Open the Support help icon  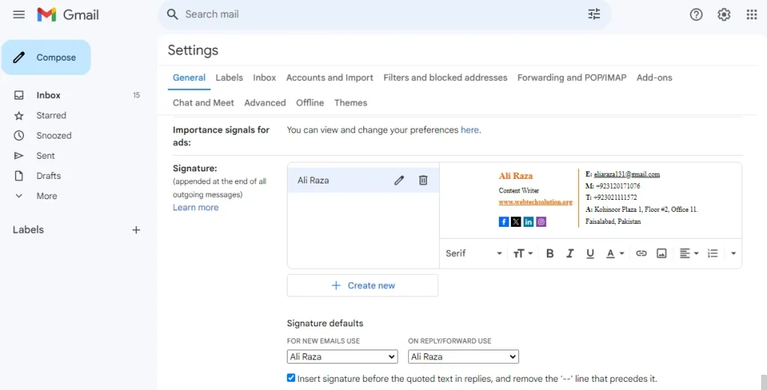point(696,15)
